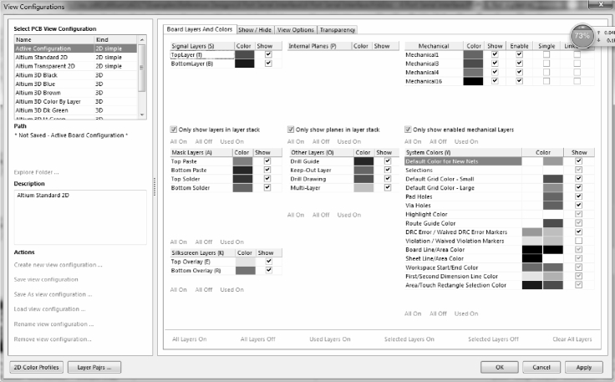Image resolution: width=615 pixels, height=382 pixels.
Task: Click Save As view configuration link
Action: pyautogui.click(x=53, y=294)
